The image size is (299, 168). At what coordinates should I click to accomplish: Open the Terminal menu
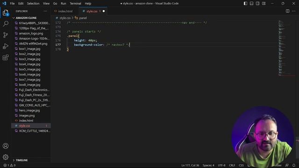tap(75, 3)
